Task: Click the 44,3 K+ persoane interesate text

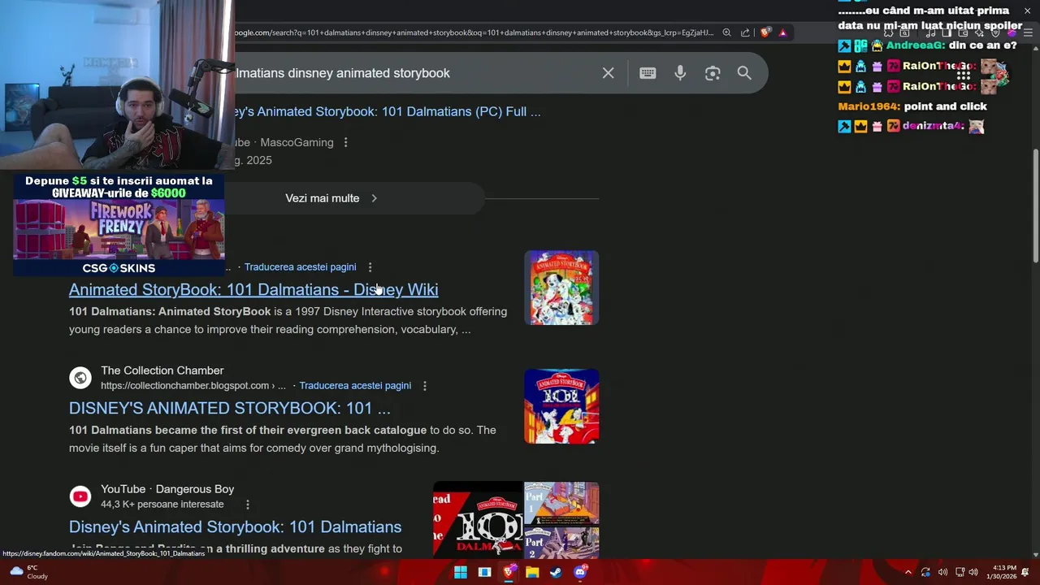Action: [x=162, y=504]
